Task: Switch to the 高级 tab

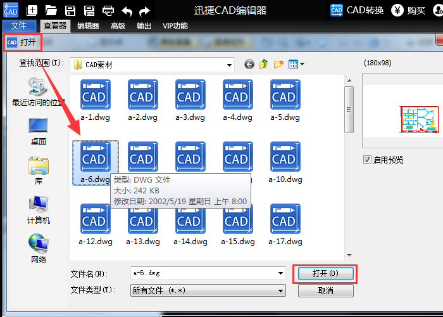Action: pyautogui.click(x=118, y=26)
